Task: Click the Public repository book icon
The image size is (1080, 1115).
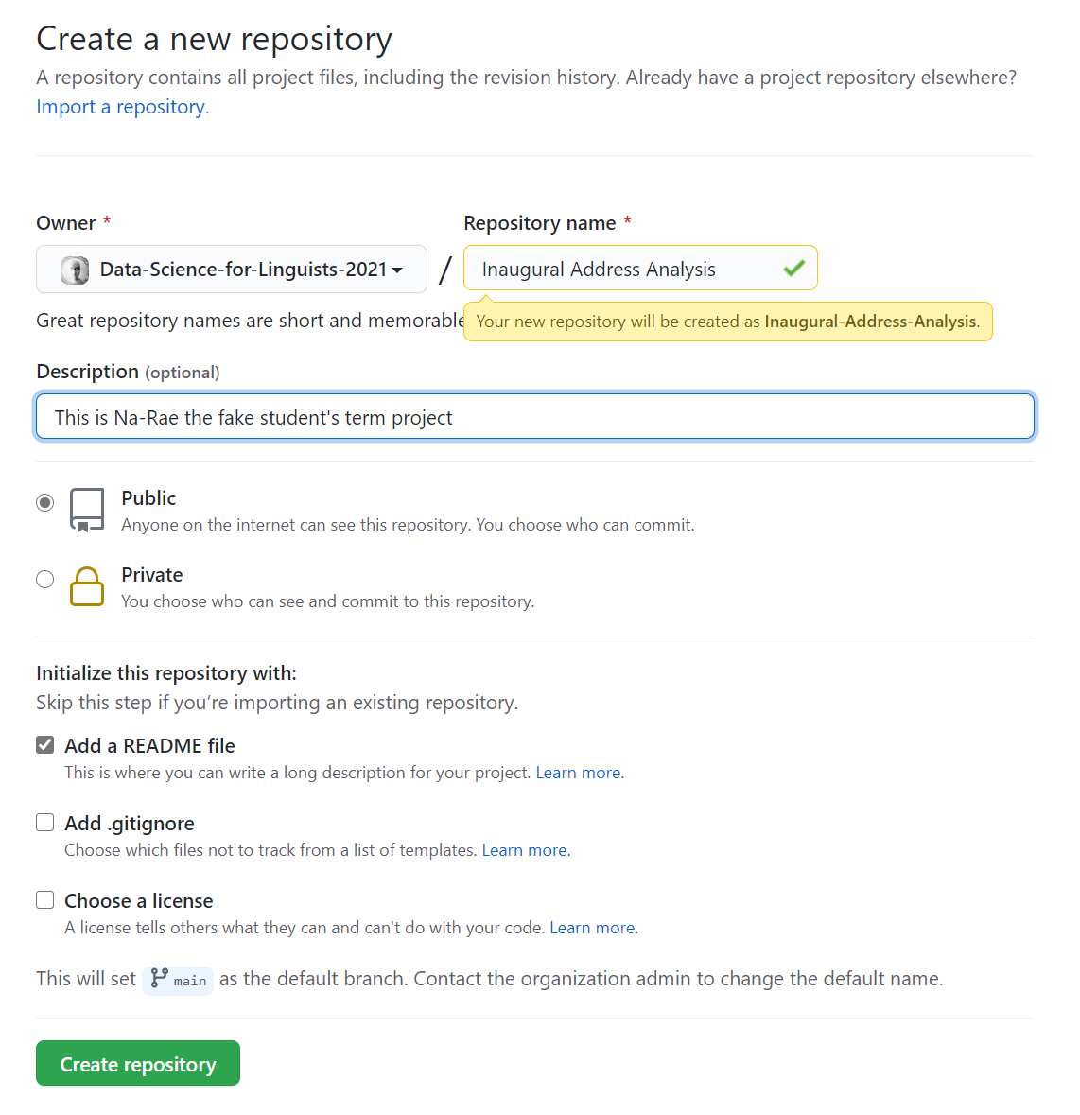Action: coord(87,511)
